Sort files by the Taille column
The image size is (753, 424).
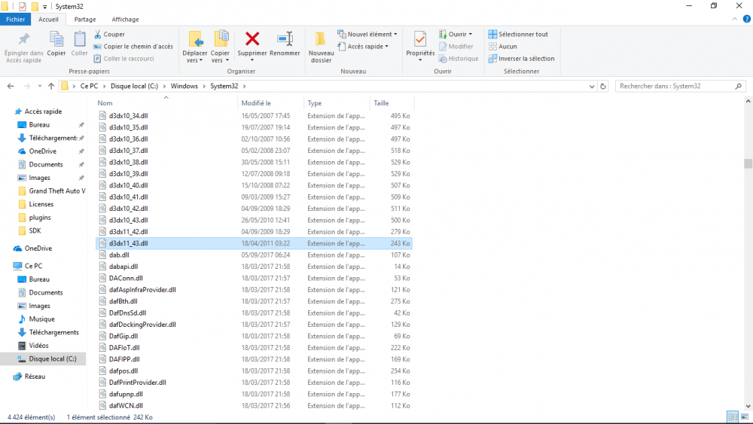pyautogui.click(x=381, y=103)
